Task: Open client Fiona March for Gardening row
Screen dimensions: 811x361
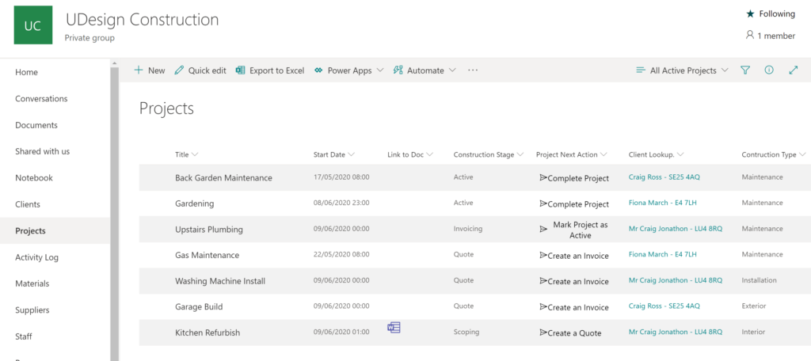Action: point(663,203)
